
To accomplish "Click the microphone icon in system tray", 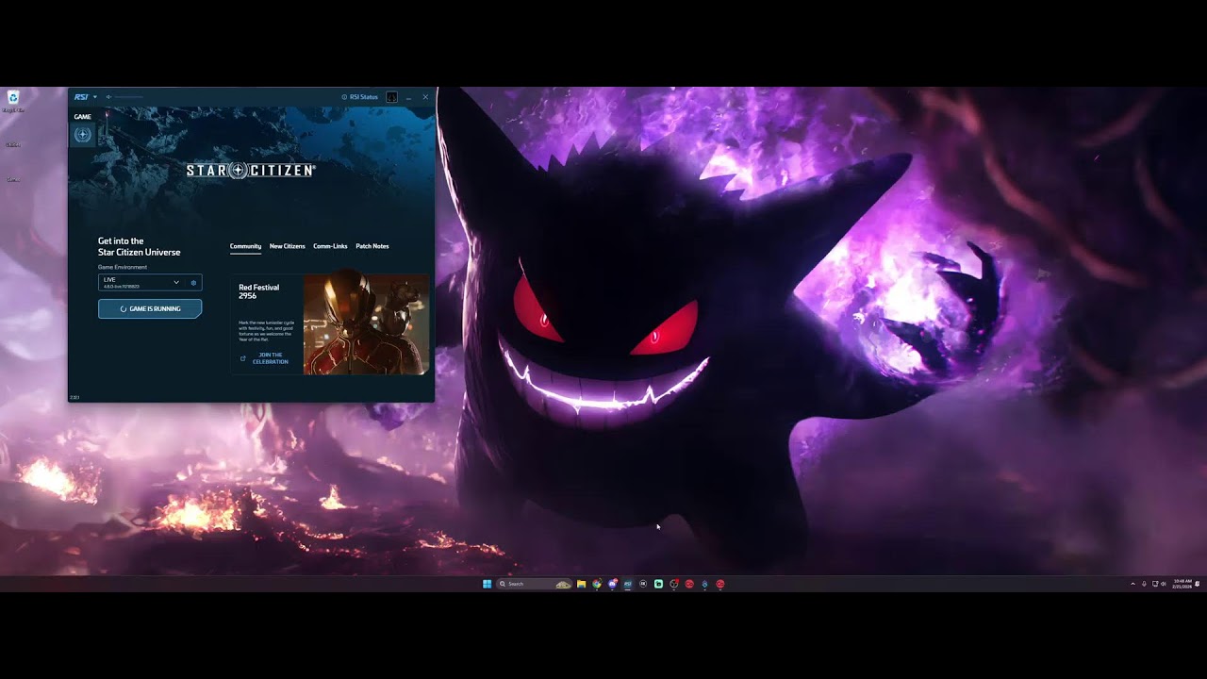I will [x=1144, y=584].
